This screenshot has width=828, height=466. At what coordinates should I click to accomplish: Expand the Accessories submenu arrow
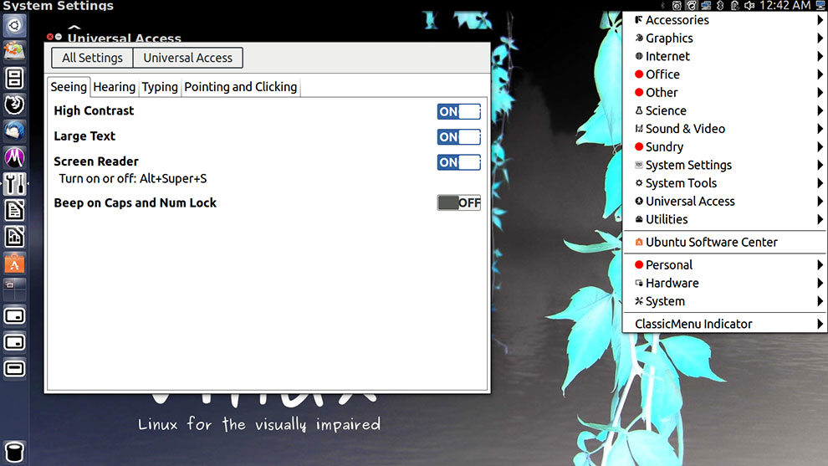click(820, 20)
